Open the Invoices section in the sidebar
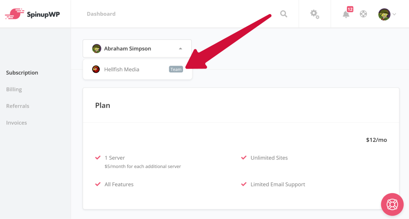This screenshot has height=219, width=409. pyautogui.click(x=17, y=122)
